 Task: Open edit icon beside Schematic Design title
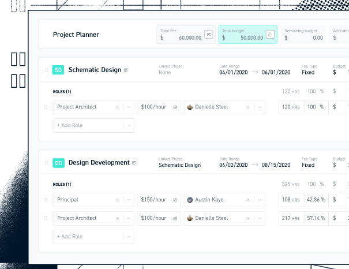pyautogui.click(x=126, y=70)
